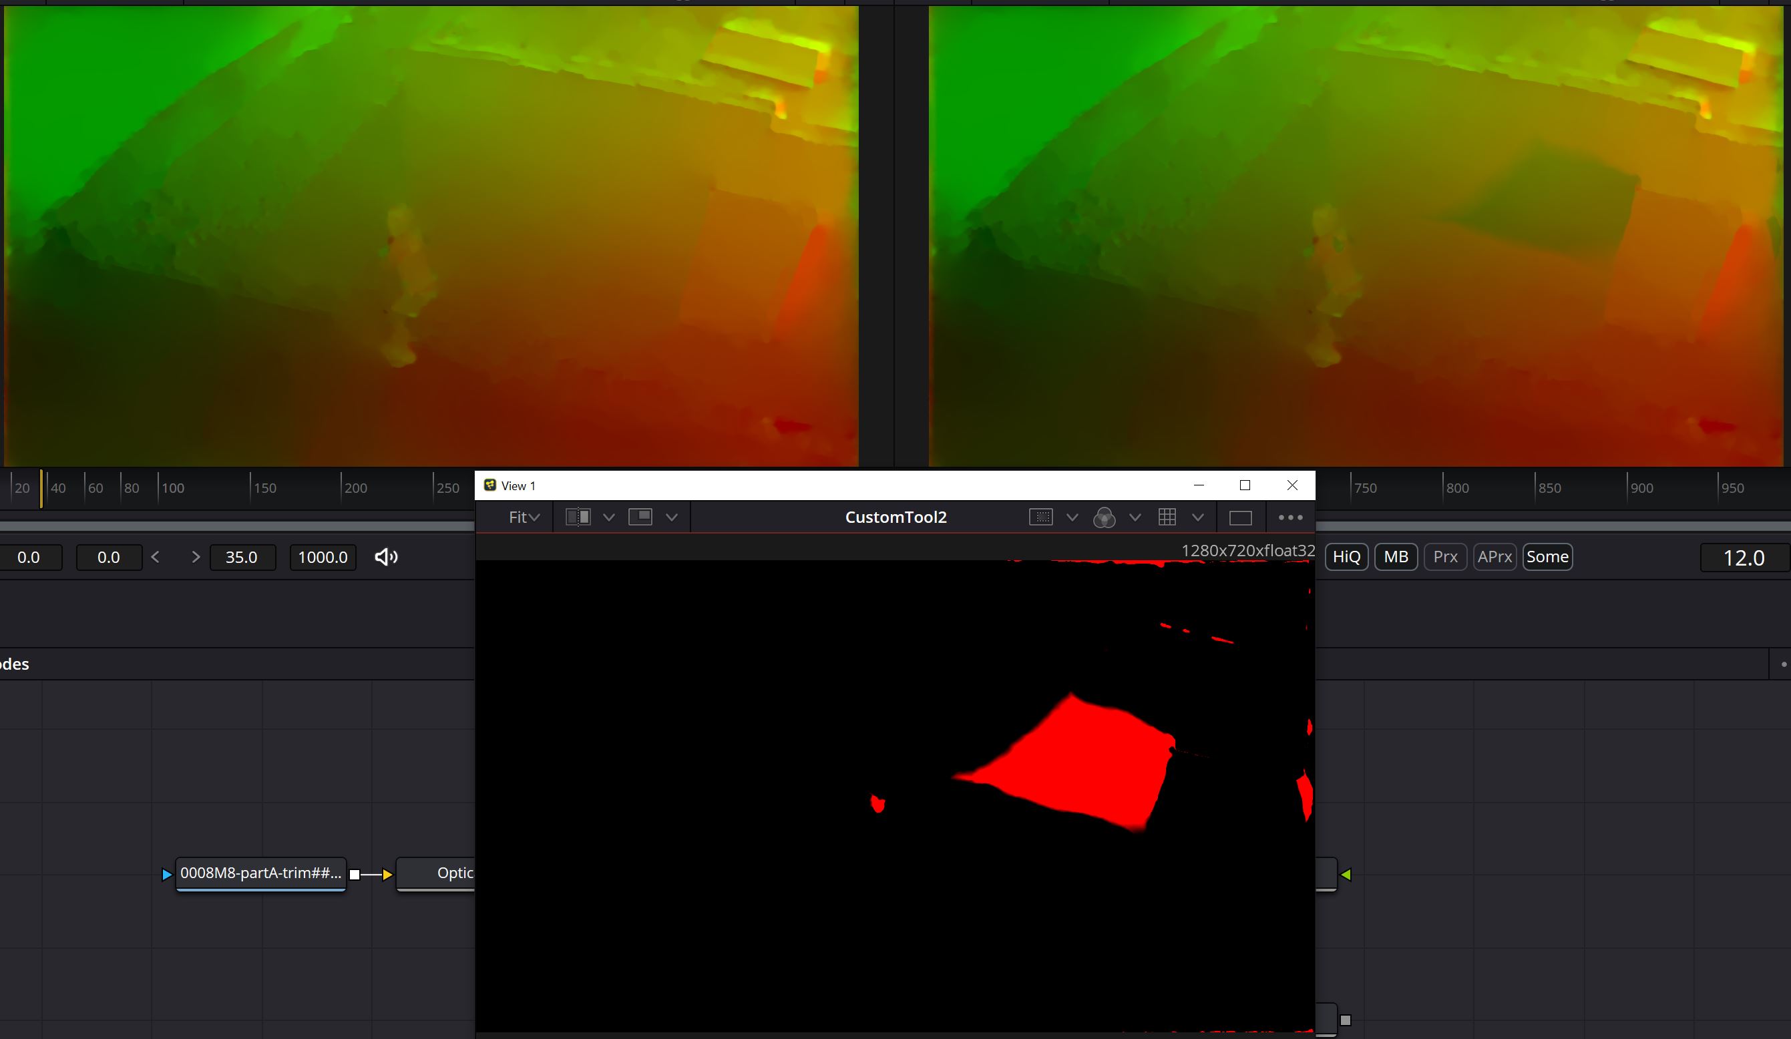This screenshot has height=1039, width=1791.
Task: Edit the second 0.0 render start field
Action: click(x=109, y=557)
